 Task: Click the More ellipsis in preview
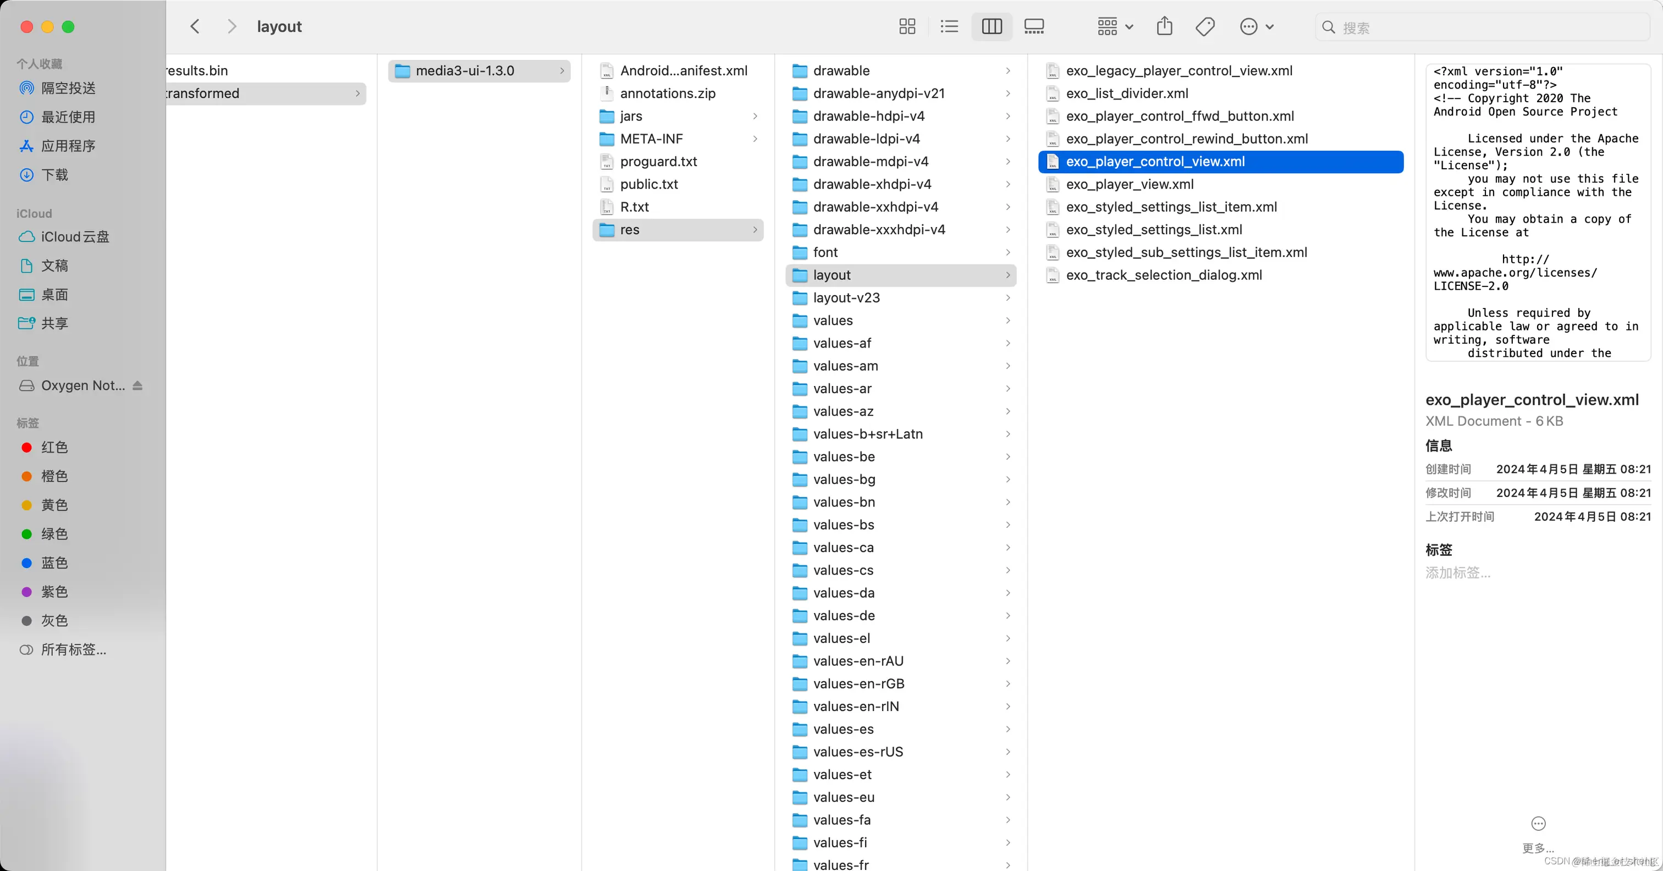1538,824
